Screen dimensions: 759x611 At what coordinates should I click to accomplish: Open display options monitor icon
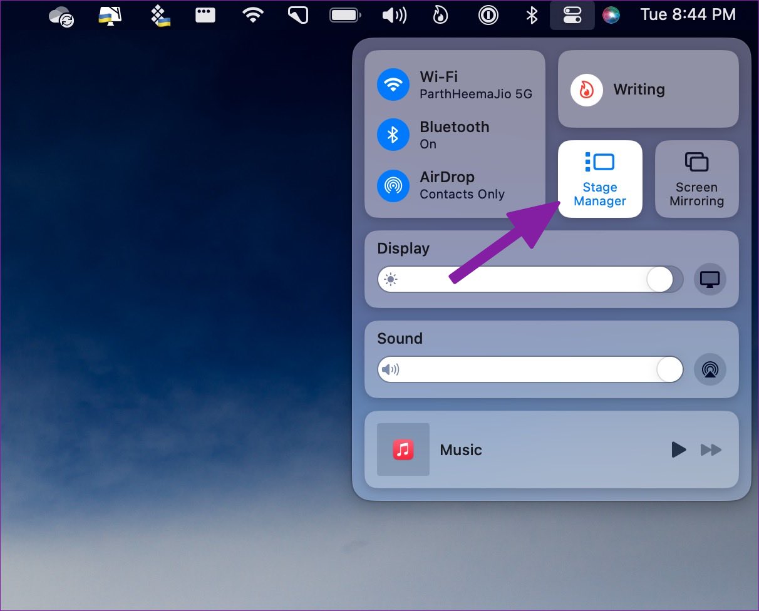pyautogui.click(x=710, y=279)
